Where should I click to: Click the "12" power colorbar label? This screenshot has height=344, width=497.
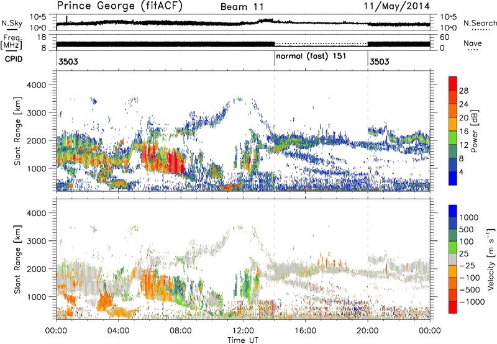(x=463, y=145)
